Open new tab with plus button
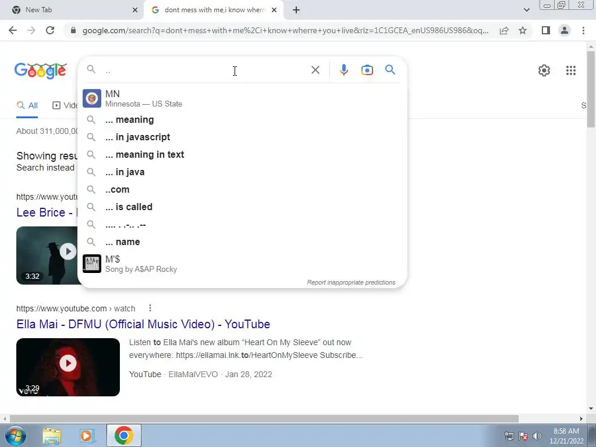Screen dimensions: 596x447 click(x=296, y=10)
